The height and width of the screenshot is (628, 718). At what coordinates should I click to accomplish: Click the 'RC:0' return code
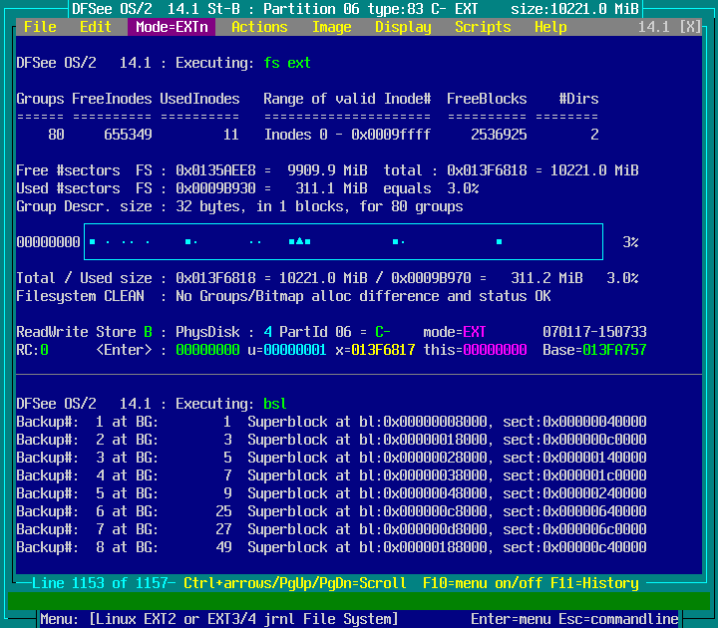pyautogui.click(x=32, y=350)
